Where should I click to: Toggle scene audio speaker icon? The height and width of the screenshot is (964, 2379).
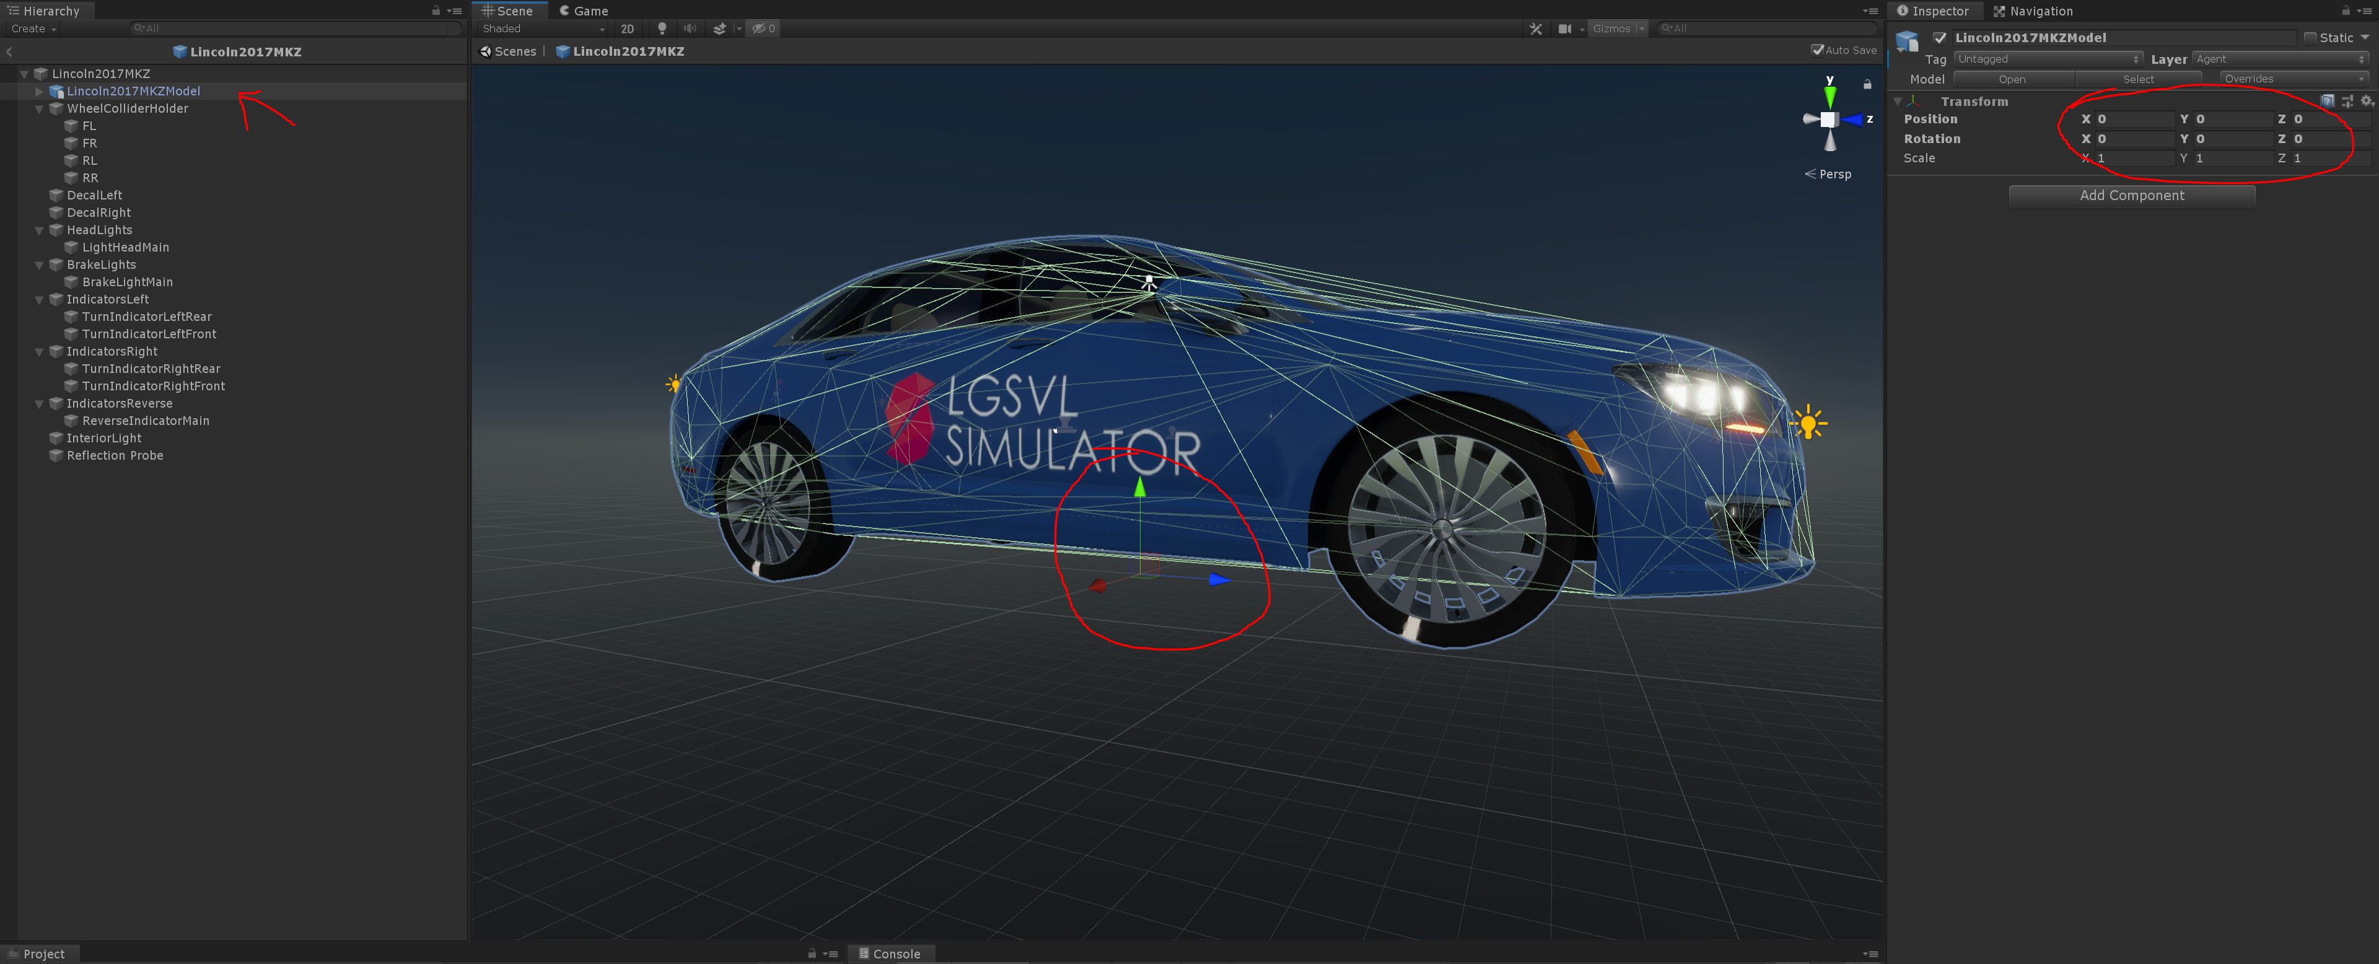point(689,28)
